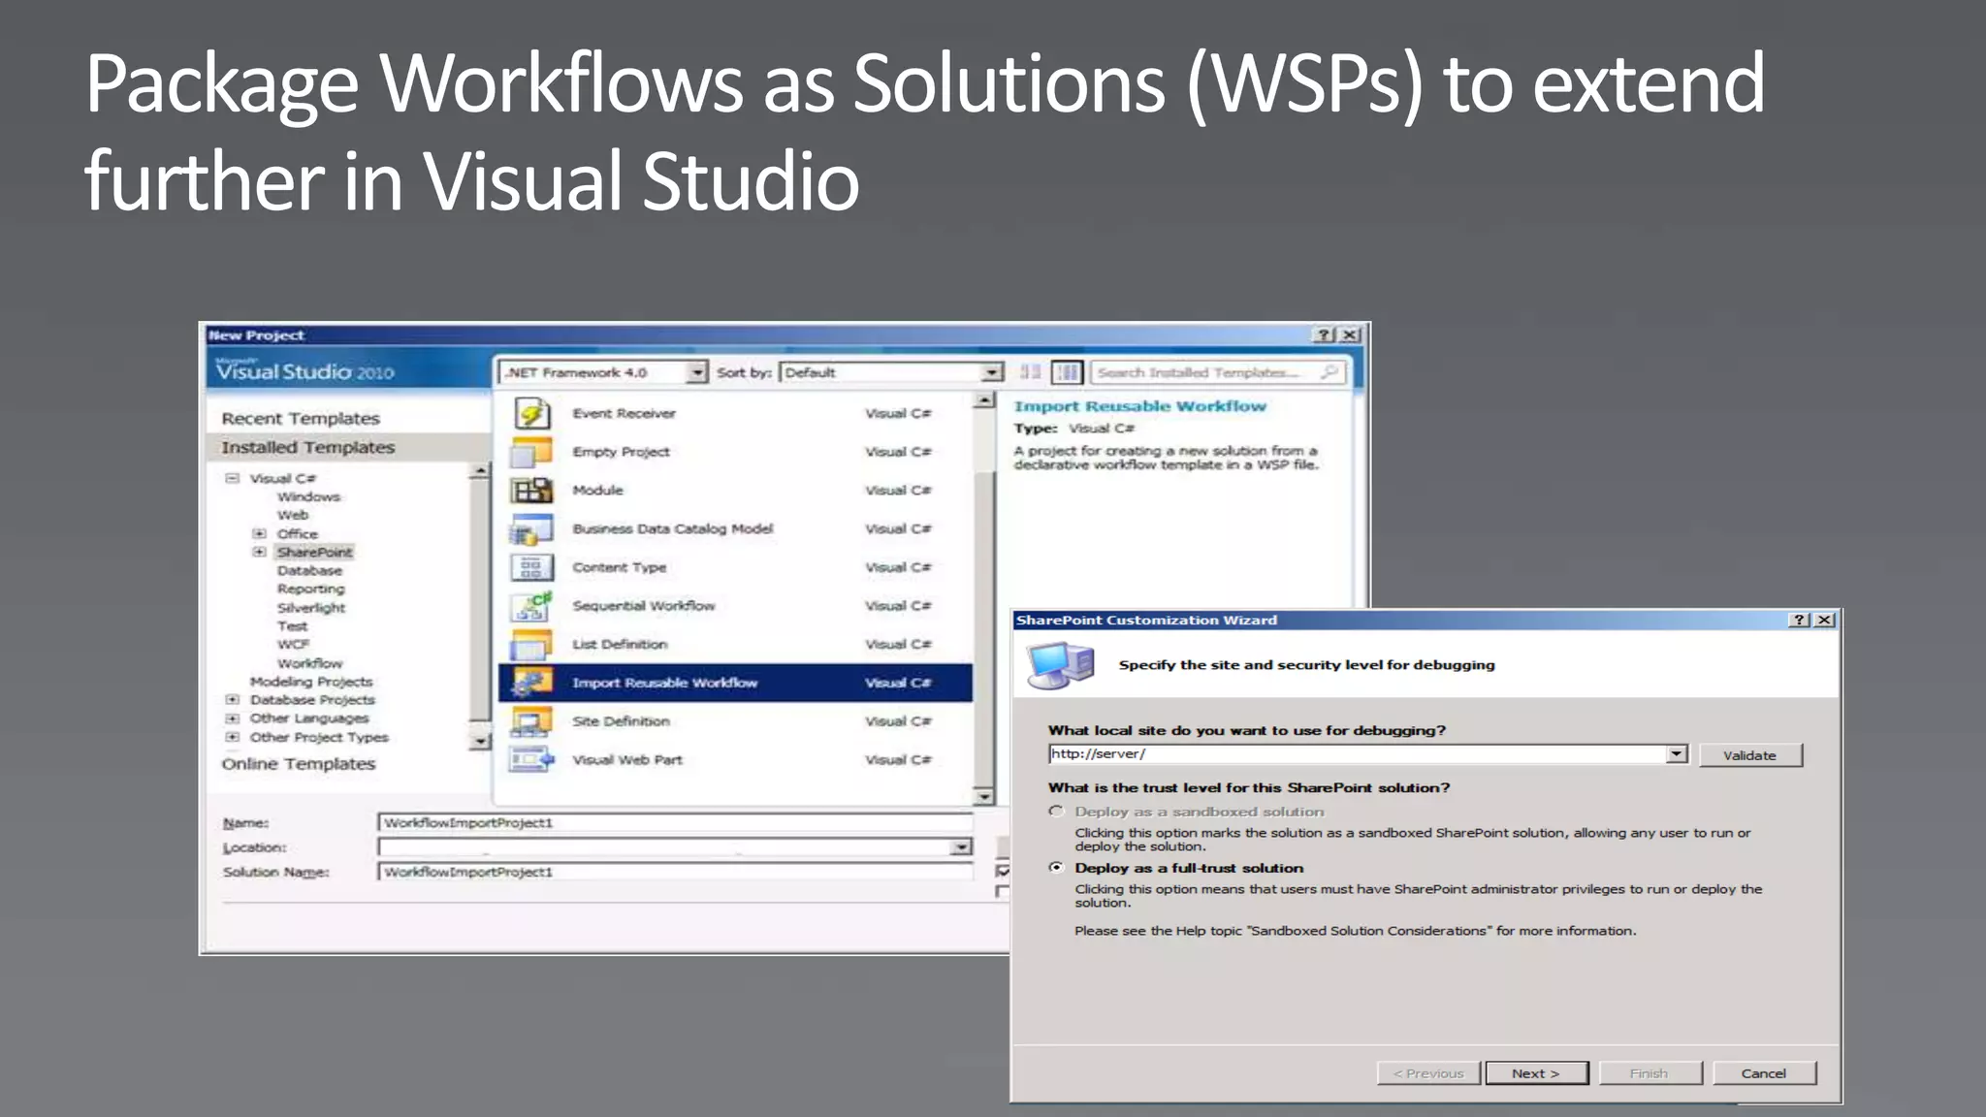Screen dimensions: 1986x1117
Task: Click the Next > button
Action: [1536, 1073]
